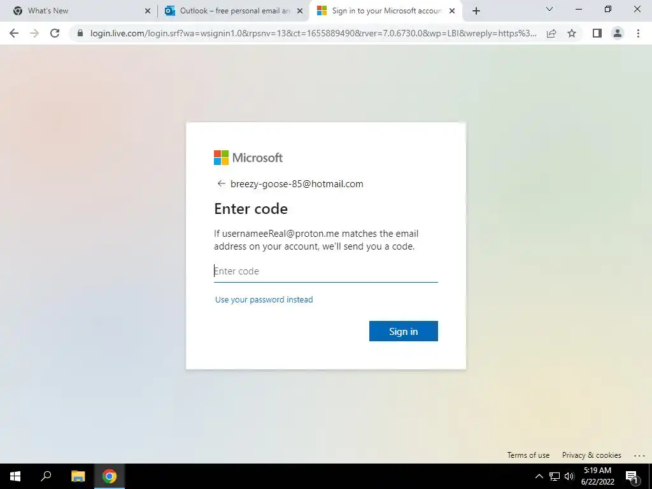Go back in browser history

point(14,33)
